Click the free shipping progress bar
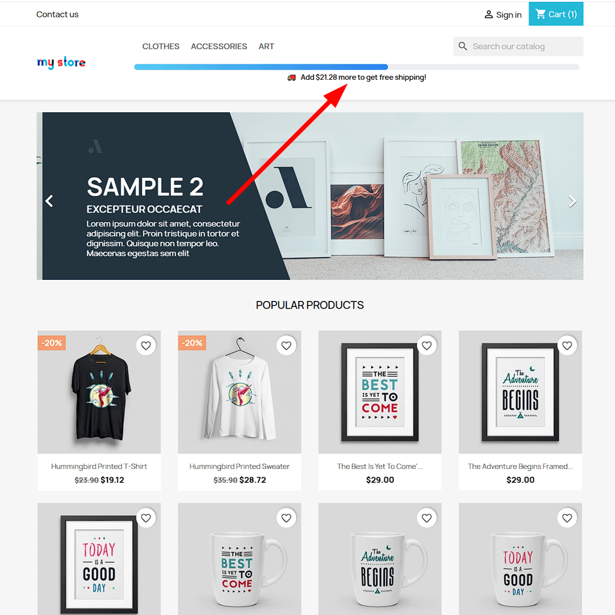 point(357,67)
